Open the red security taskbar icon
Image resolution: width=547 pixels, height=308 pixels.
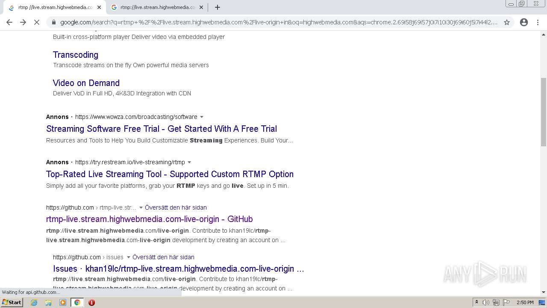tap(91, 302)
